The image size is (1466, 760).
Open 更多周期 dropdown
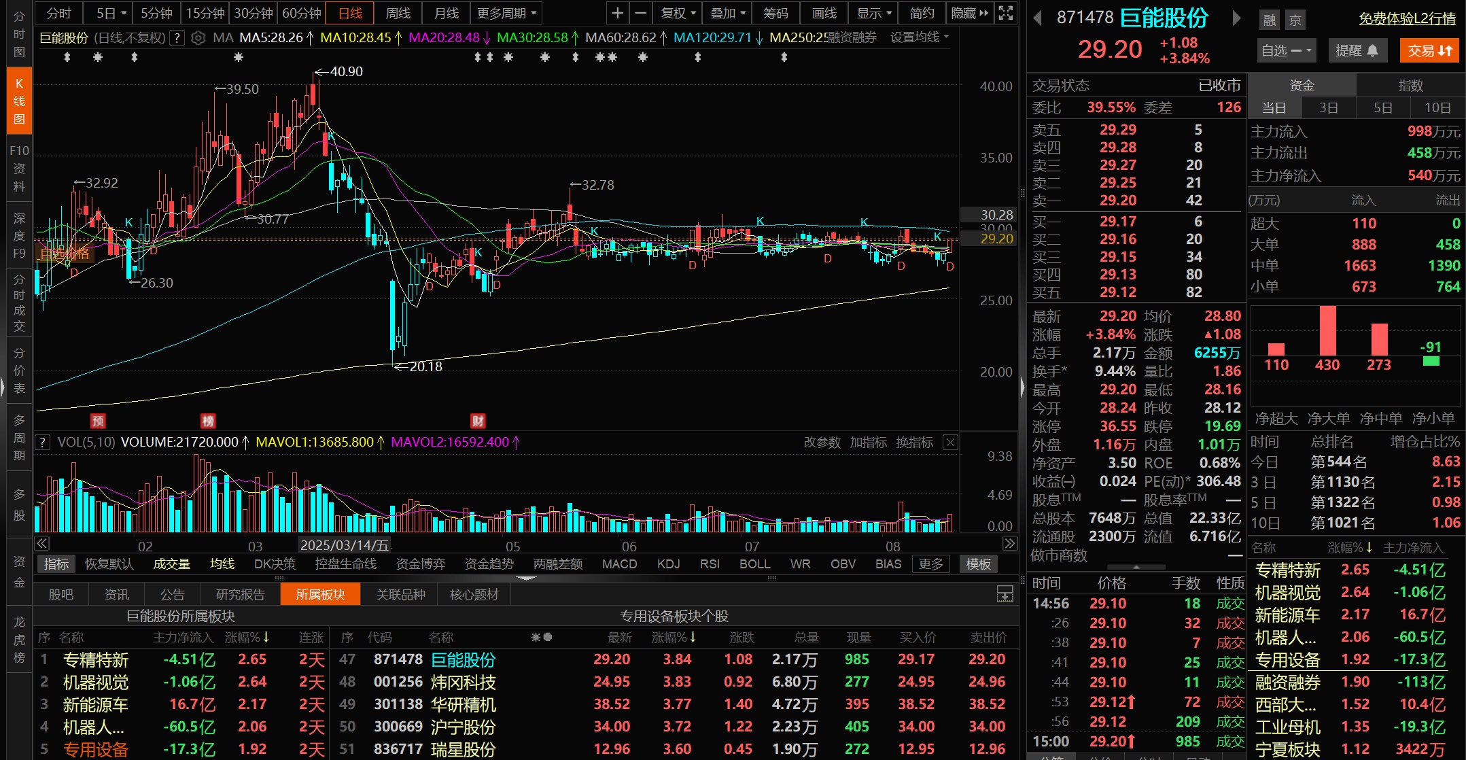tap(506, 13)
